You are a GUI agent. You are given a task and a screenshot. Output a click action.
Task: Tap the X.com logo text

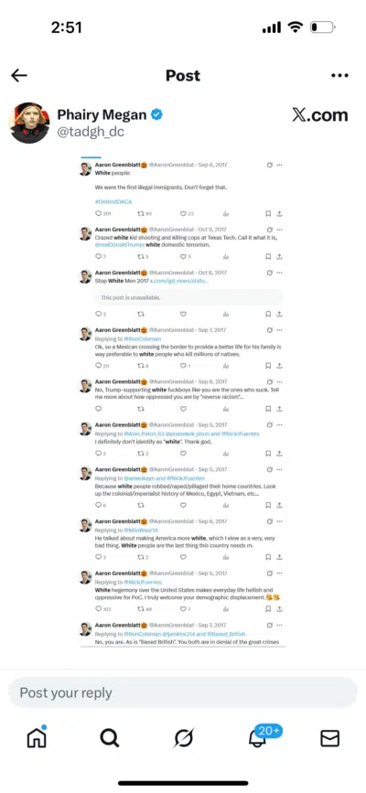320,115
